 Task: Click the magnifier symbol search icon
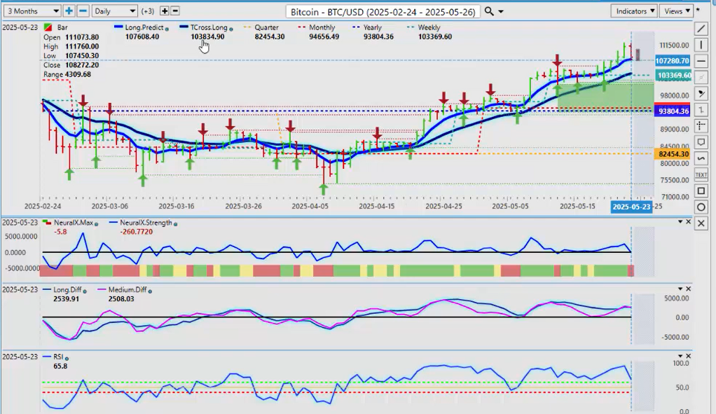coord(489,11)
